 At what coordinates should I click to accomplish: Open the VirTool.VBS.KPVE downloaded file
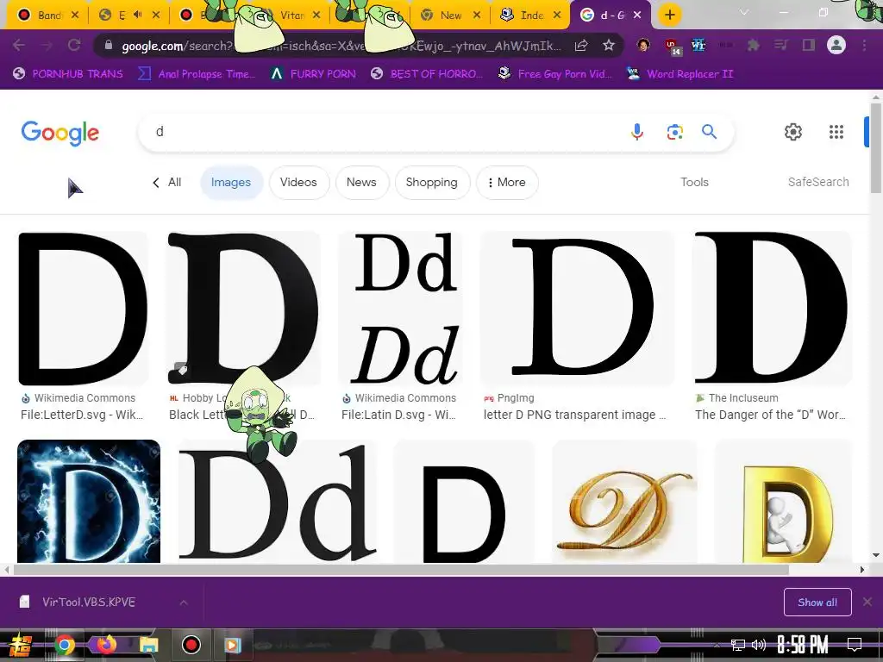pyautogui.click(x=89, y=602)
